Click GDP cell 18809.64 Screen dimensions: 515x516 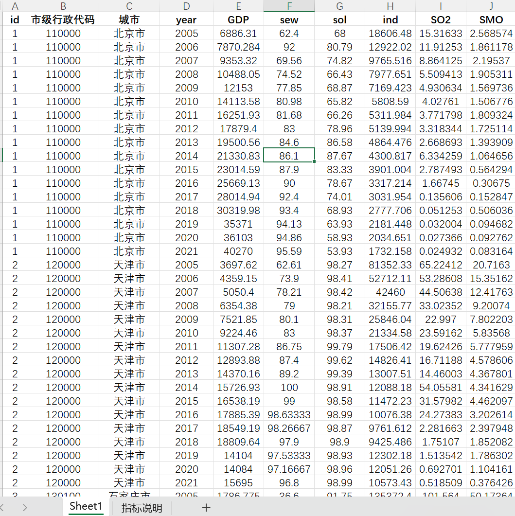pos(239,442)
